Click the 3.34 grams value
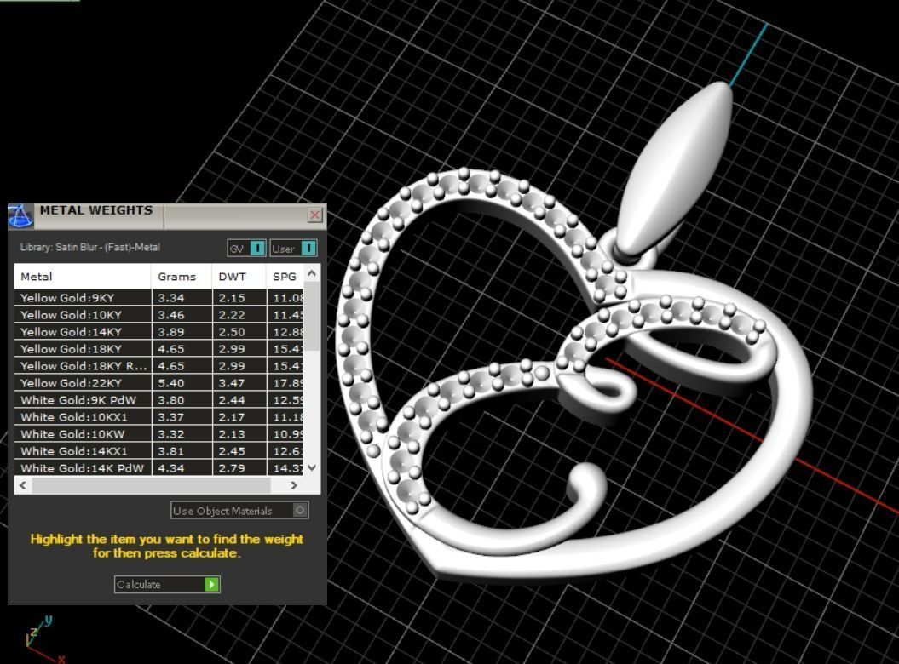This screenshot has height=664, width=899. 171,298
